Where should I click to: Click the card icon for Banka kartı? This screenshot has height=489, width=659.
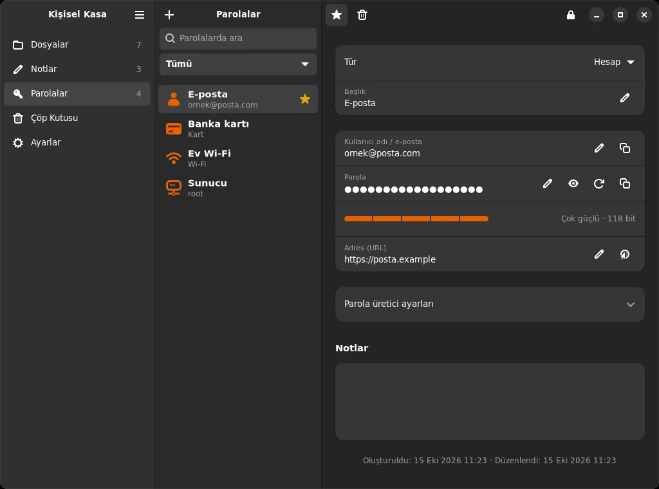coord(174,129)
